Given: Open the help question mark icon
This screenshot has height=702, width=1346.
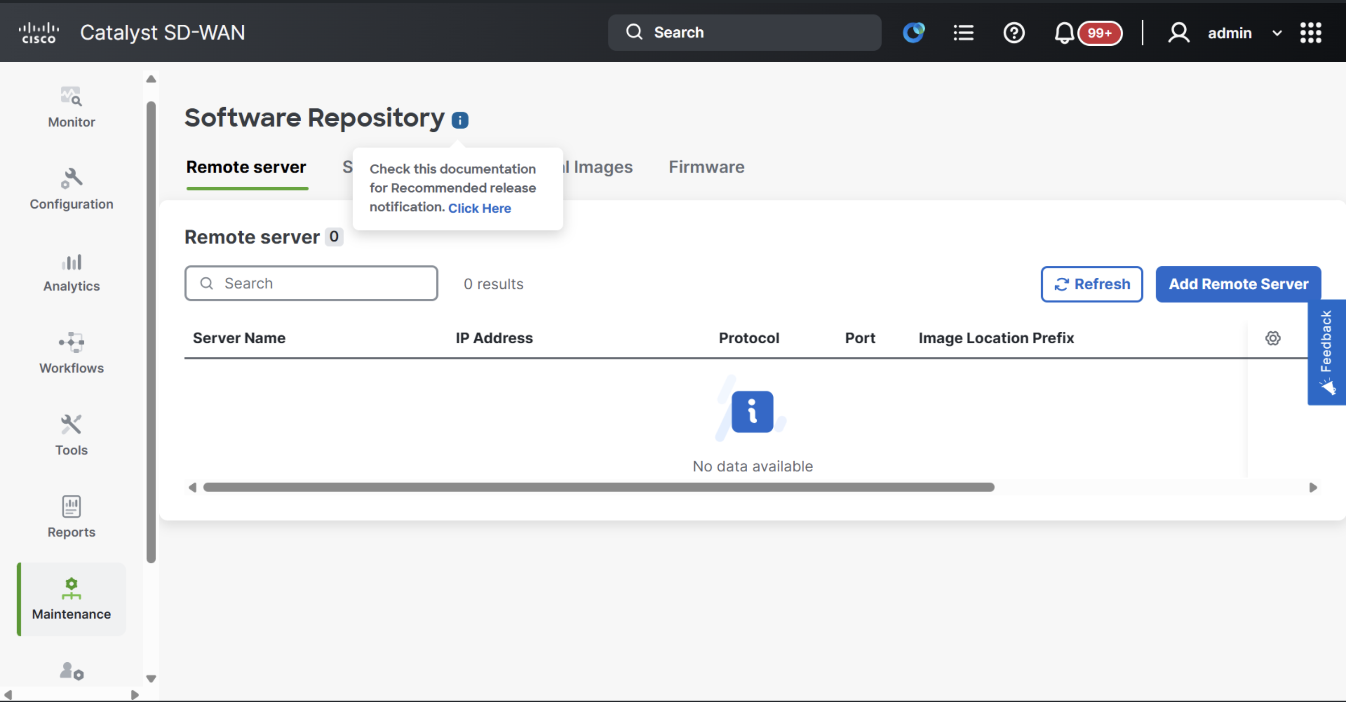Looking at the screenshot, I should (x=1014, y=33).
